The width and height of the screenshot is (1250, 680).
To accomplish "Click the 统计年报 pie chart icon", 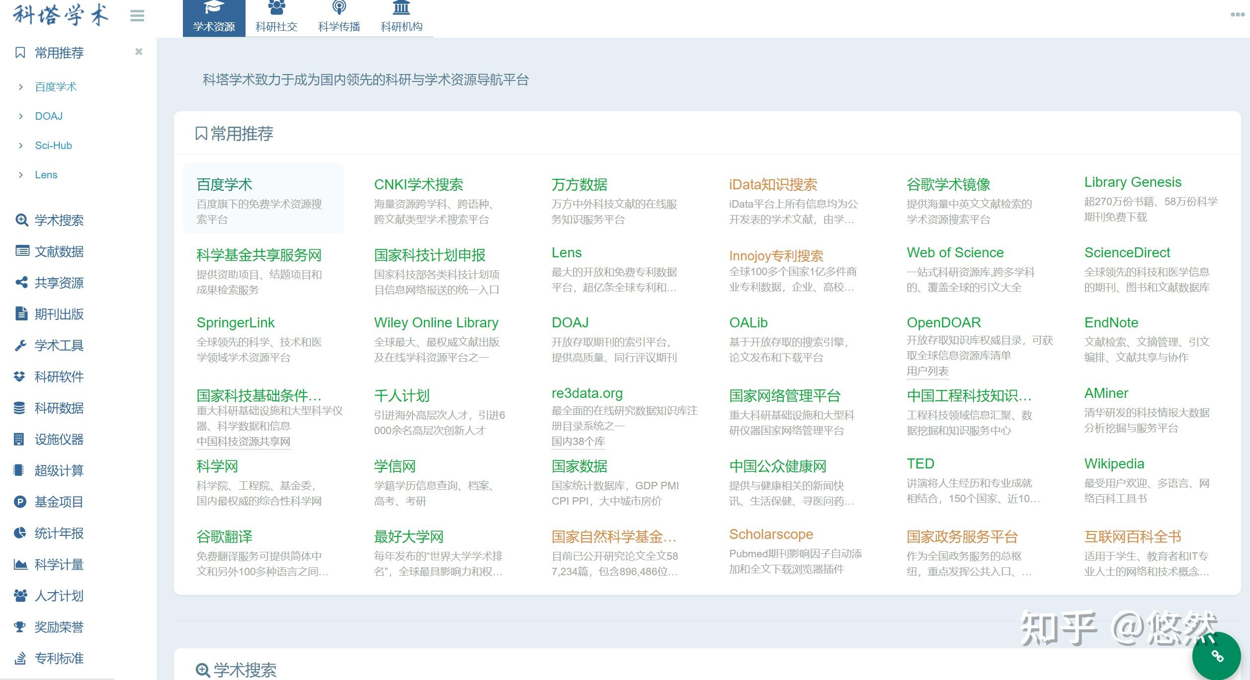I will (x=20, y=533).
